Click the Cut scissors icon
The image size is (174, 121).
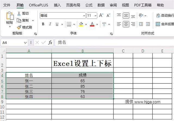(x=19, y=14)
